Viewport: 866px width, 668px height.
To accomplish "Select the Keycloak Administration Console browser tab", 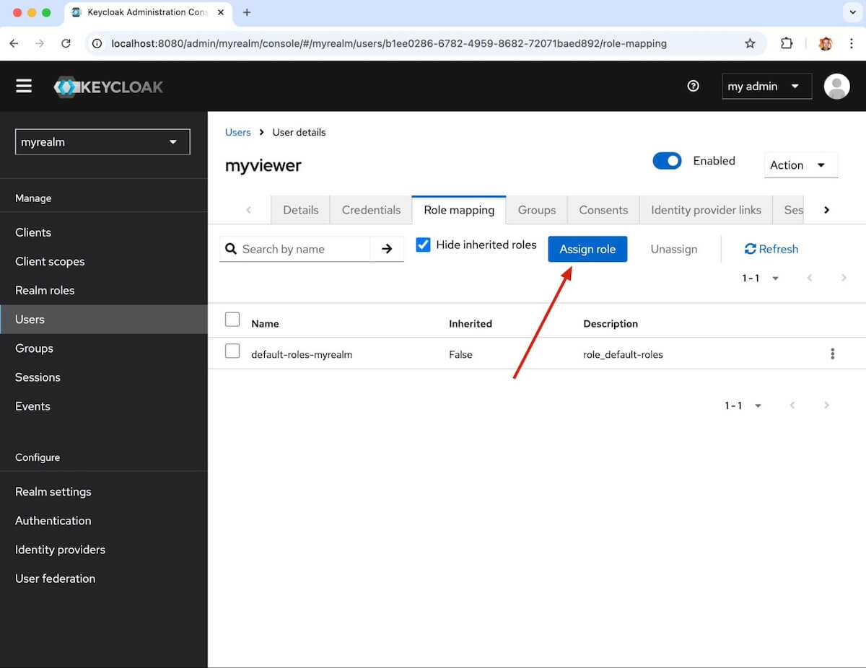I will point(148,12).
